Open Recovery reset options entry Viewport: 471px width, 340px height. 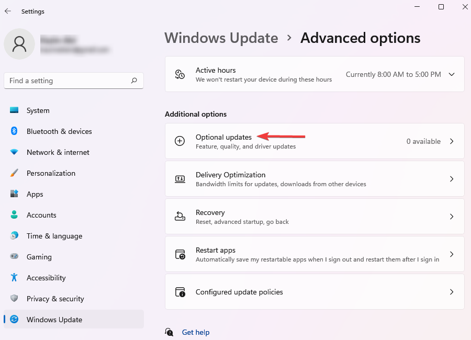coord(315,217)
